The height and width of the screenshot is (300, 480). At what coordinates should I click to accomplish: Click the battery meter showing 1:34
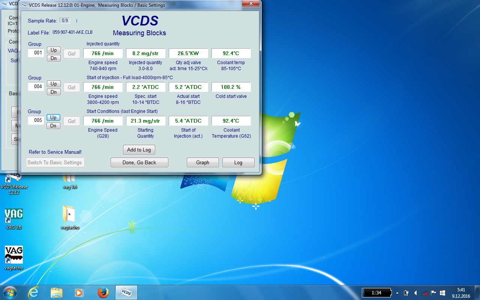point(377,292)
